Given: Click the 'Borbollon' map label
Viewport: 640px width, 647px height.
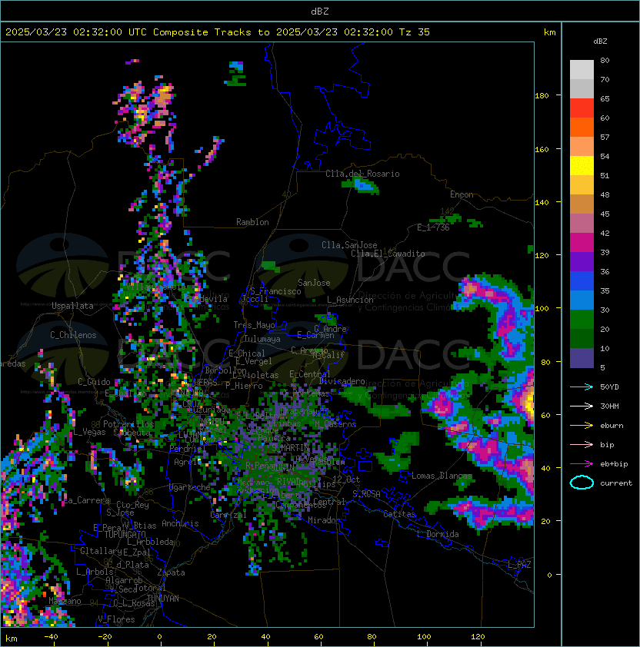Looking at the screenshot, I should [x=226, y=370].
